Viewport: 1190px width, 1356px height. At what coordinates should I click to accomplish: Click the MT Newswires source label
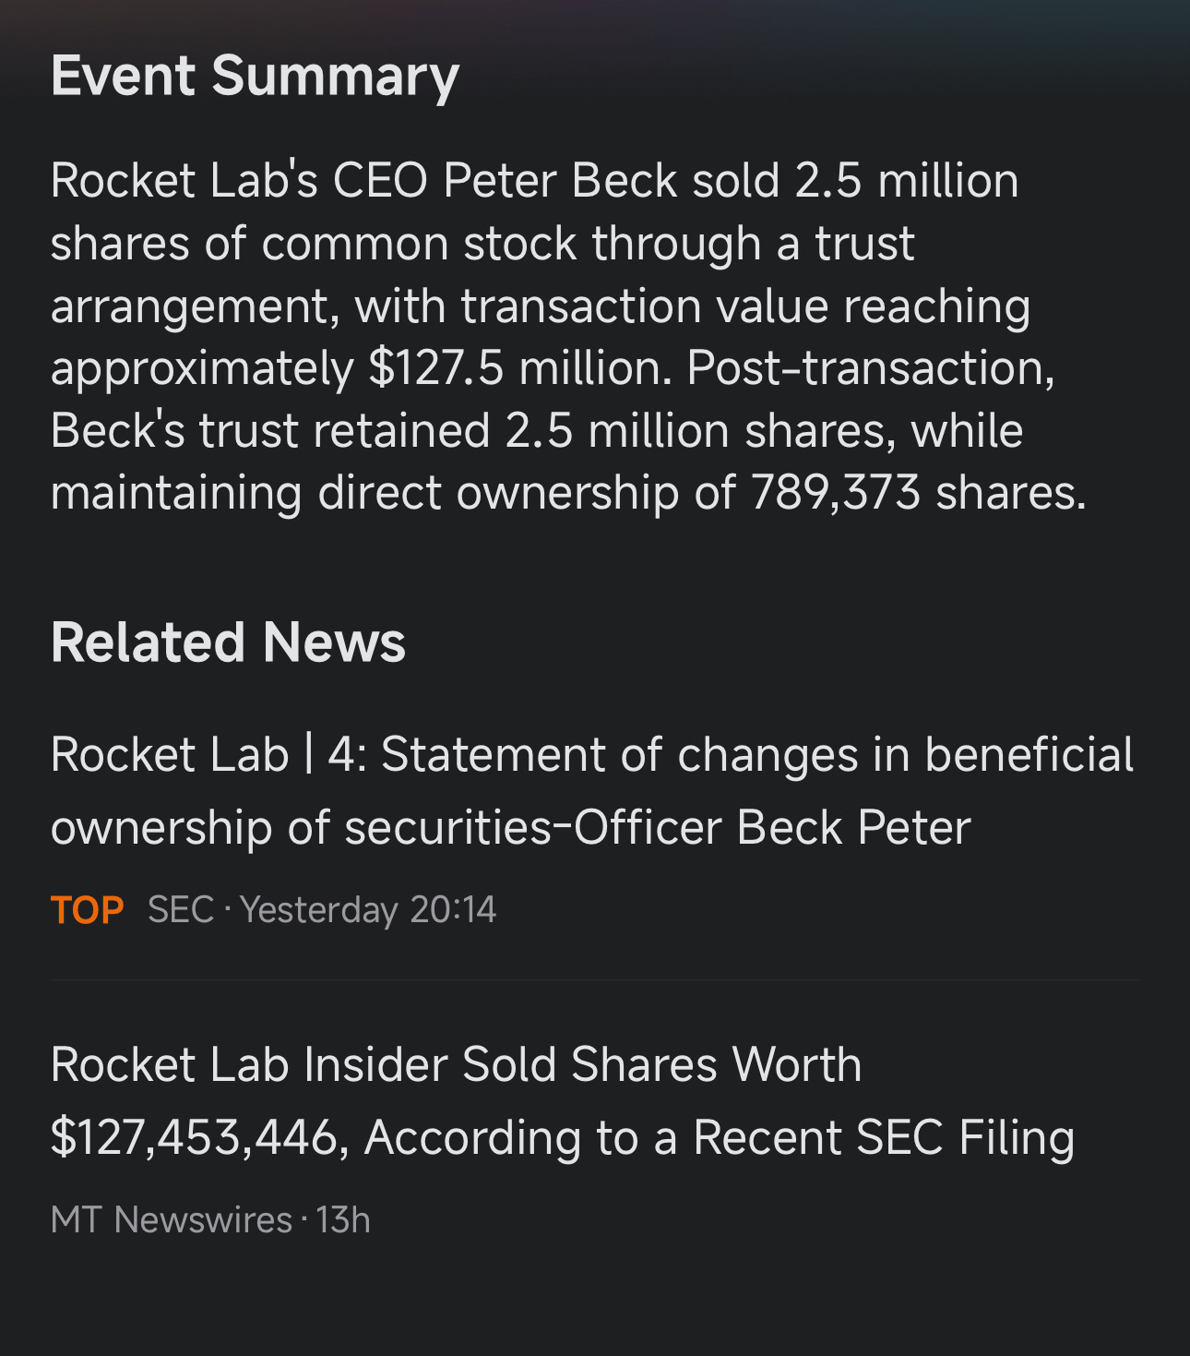[x=171, y=1220]
